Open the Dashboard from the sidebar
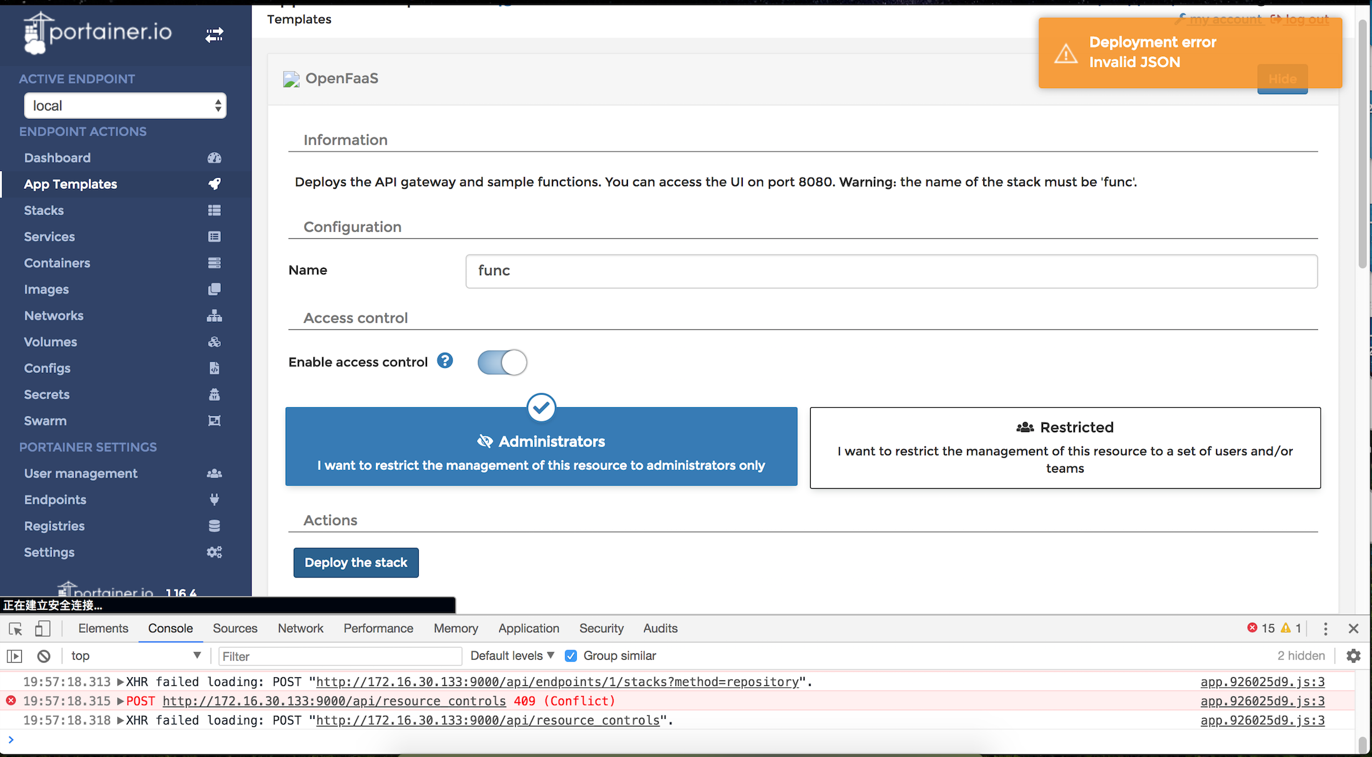 point(57,158)
